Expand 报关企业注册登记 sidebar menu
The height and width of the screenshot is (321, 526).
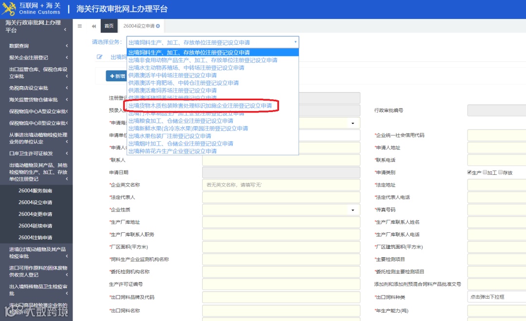point(36,57)
